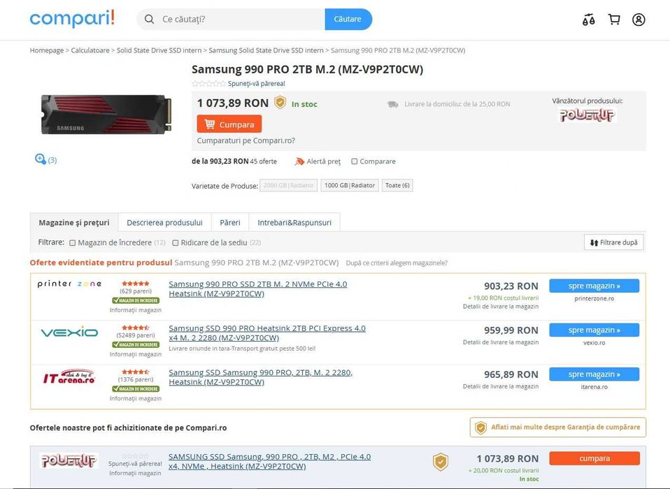Click the compari! logo
Image resolution: width=670 pixels, height=489 pixels.
click(72, 19)
